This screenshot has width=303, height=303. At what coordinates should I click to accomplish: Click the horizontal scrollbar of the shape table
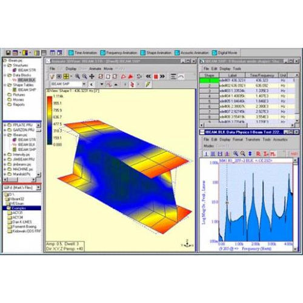click(x=247, y=125)
